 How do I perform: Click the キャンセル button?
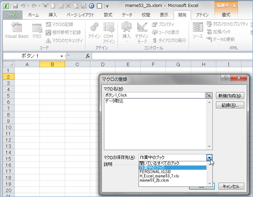click(x=231, y=187)
